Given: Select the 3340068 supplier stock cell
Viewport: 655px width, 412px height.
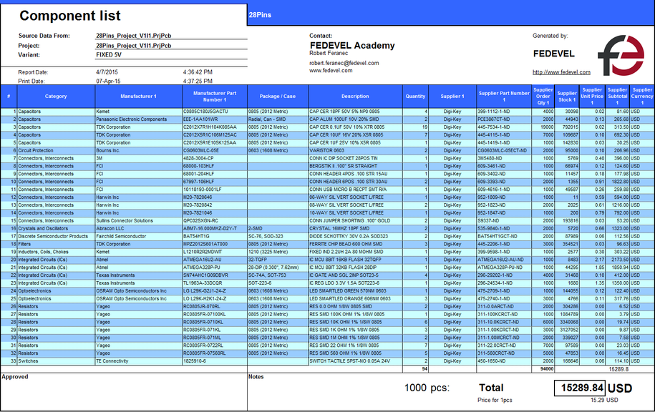Looking at the screenshot, I should coord(567,323).
